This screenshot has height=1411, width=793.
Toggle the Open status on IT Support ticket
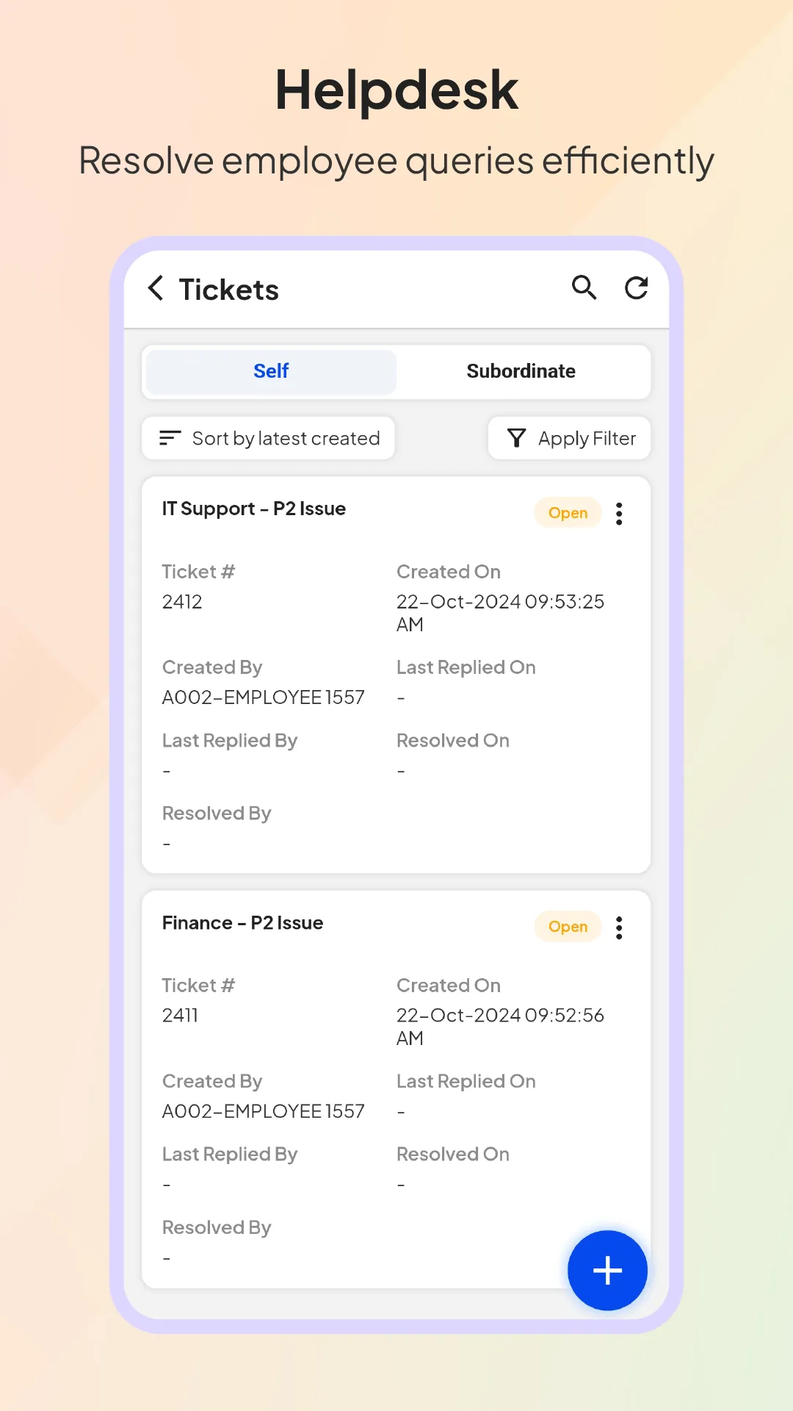pyautogui.click(x=567, y=513)
